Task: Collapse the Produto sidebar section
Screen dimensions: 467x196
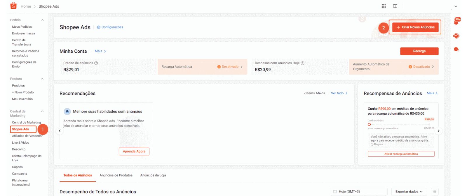Action: [x=42, y=79]
